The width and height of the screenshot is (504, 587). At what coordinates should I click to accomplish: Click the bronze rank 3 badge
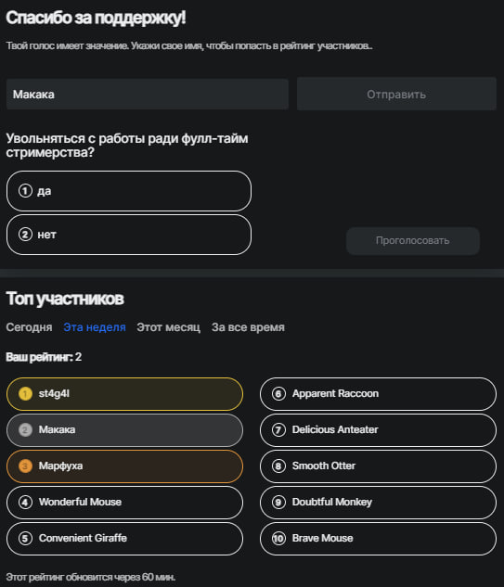point(25,466)
